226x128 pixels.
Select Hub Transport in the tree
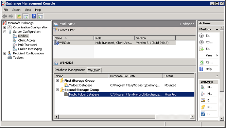click(x=28, y=45)
